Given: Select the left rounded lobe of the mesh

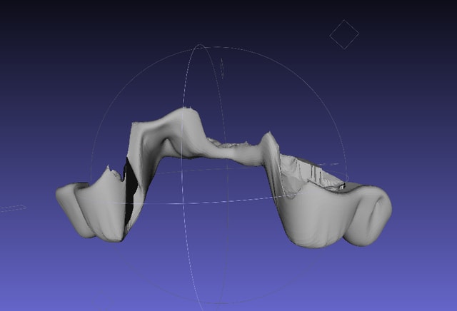Looking at the screenshot, I should pos(77,209).
